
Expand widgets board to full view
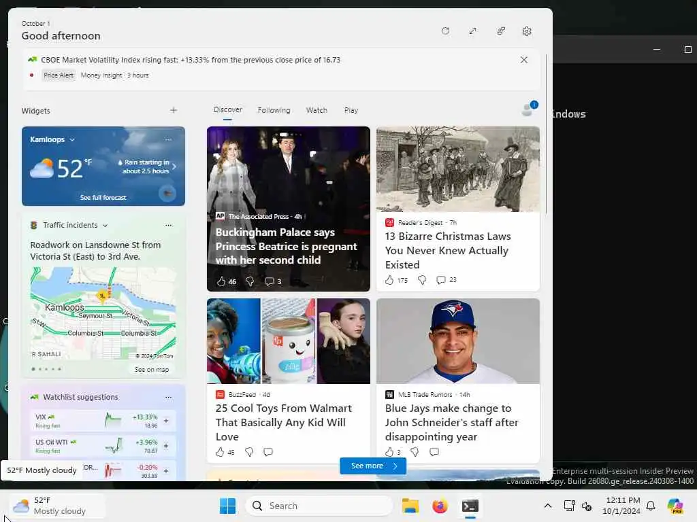[x=472, y=31]
